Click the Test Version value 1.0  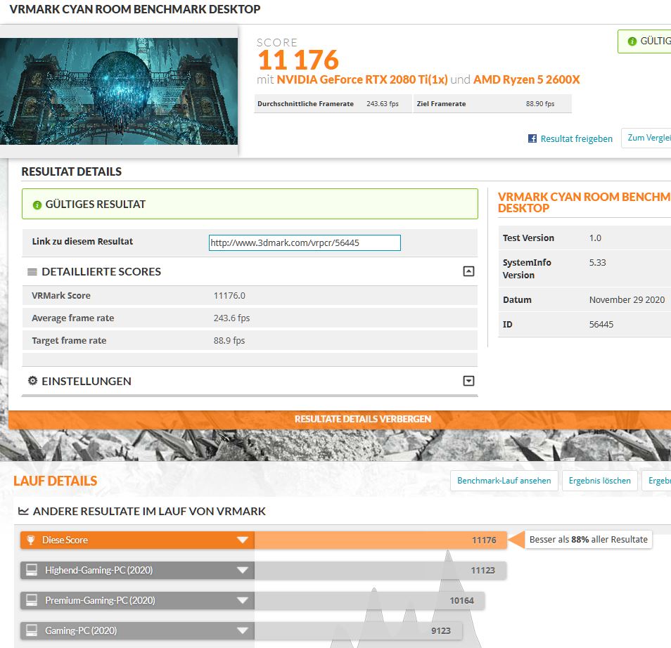pos(595,238)
